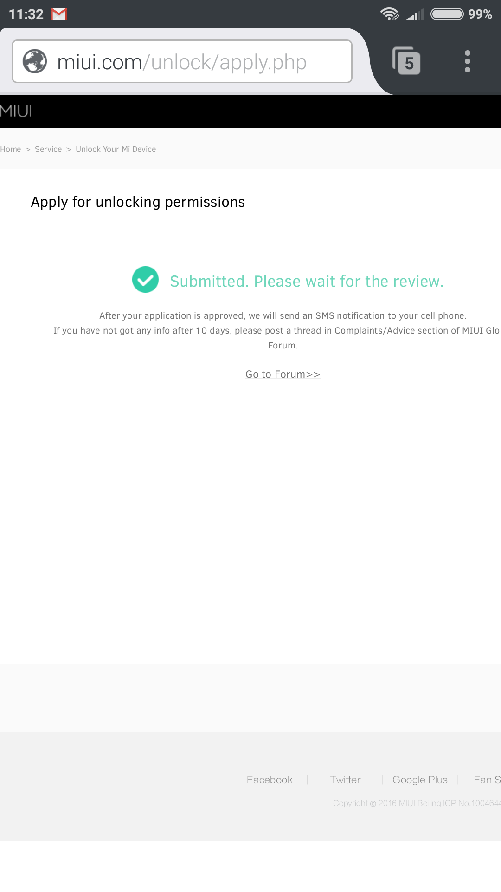Tap the battery indicator icon
The image size is (501, 892).
coord(447,14)
